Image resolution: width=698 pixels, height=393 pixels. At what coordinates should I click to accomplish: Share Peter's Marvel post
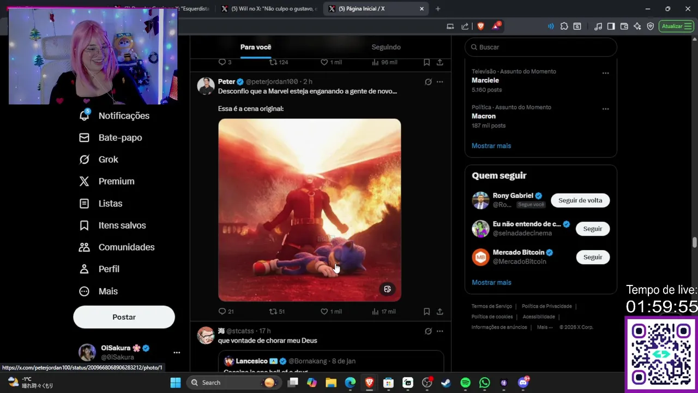point(440,311)
